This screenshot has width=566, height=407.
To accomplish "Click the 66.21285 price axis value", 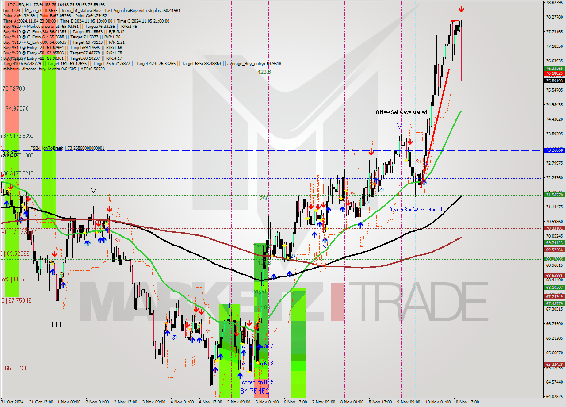I will coord(555,338).
